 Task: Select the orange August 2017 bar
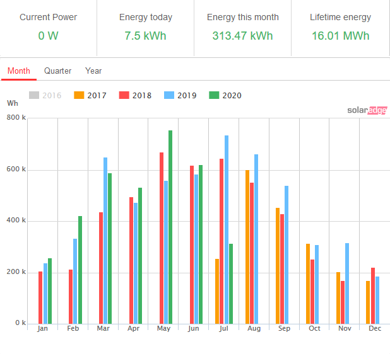247,247
